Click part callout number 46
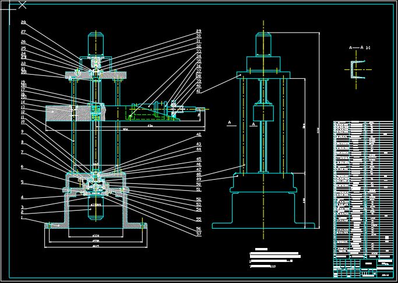This screenshot has height=283, width=398. 199,165
